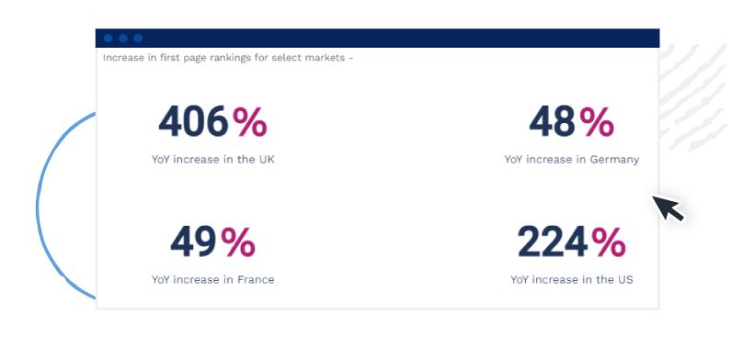The width and height of the screenshot is (754, 348).
Task: Click the 'YoY increase in the UK' label
Action: pyautogui.click(x=213, y=160)
